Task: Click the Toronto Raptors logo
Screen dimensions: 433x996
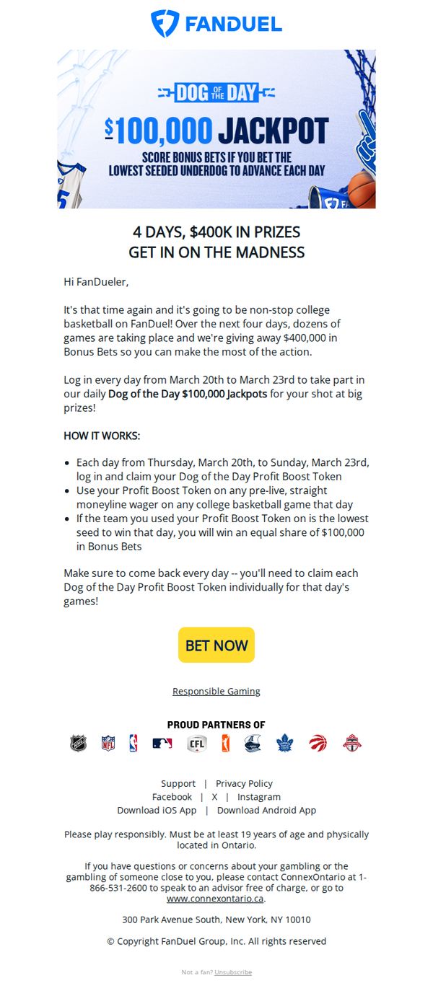Action: click(x=318, y=744)
